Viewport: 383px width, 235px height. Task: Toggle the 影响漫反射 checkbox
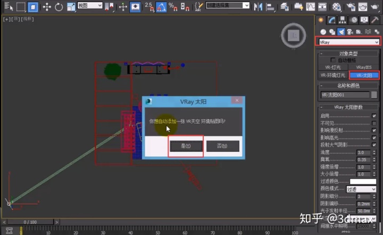tap(374, 130)
